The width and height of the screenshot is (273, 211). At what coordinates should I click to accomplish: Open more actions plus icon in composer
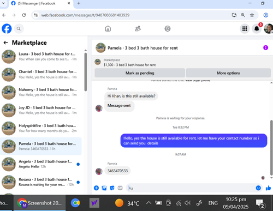click(x=96, y=188)
